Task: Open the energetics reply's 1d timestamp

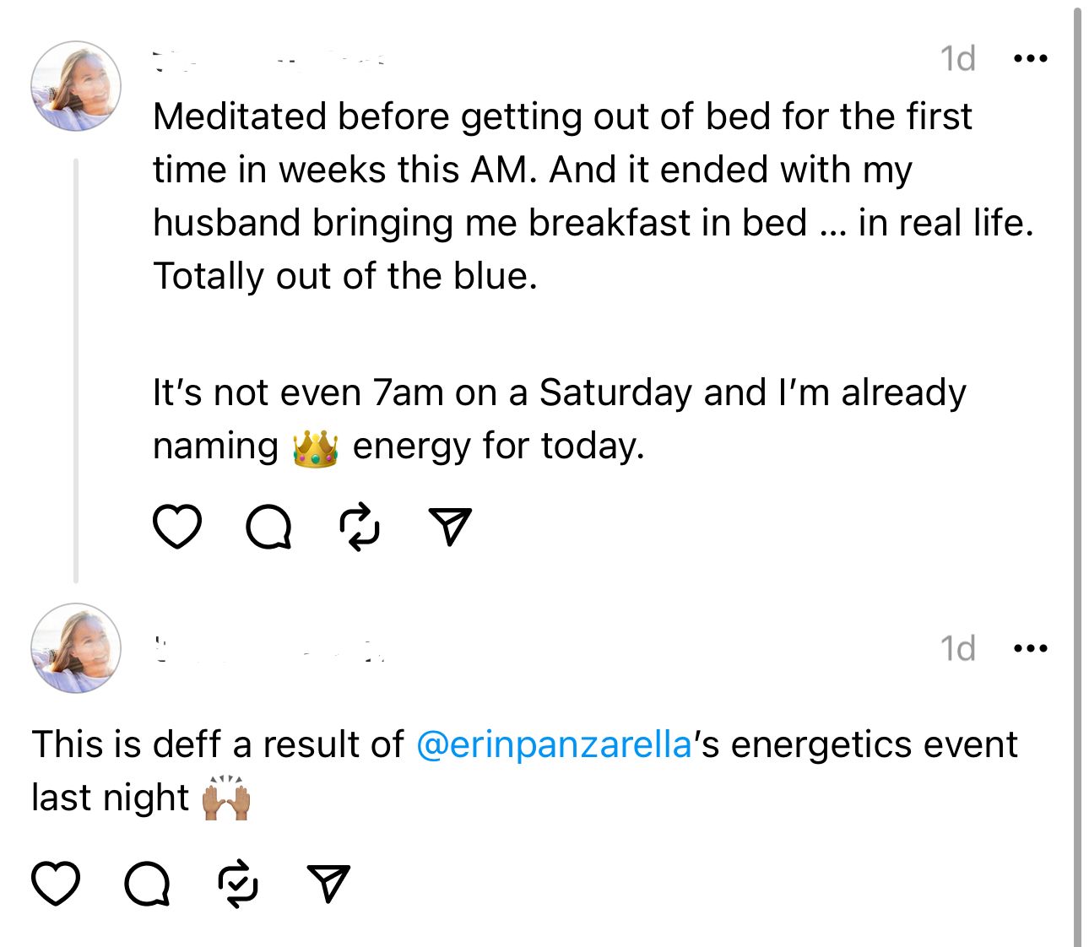Action: click(958, 649)
